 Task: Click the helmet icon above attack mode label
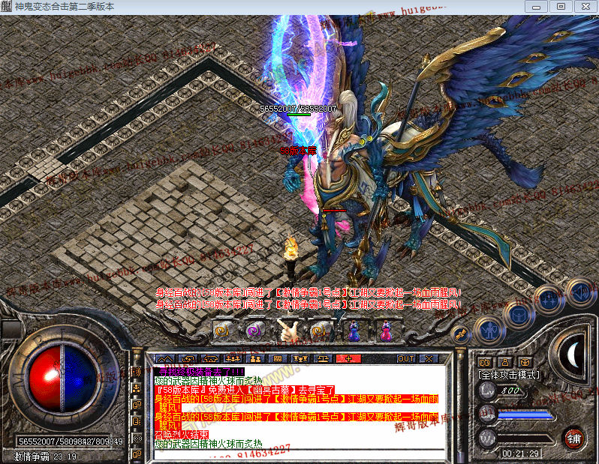tap(525, 362)
